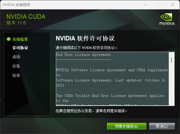Click the disabled maximize window button

(159, 5)
